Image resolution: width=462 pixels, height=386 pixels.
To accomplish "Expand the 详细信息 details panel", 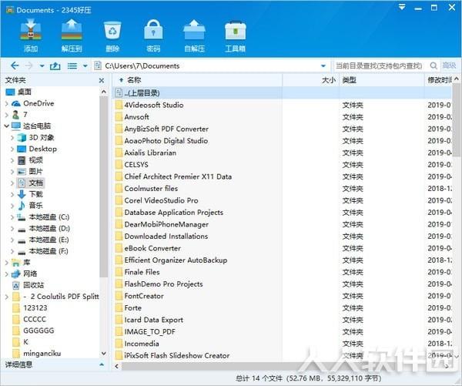I will pyautogui.click(x=102, y=364).
